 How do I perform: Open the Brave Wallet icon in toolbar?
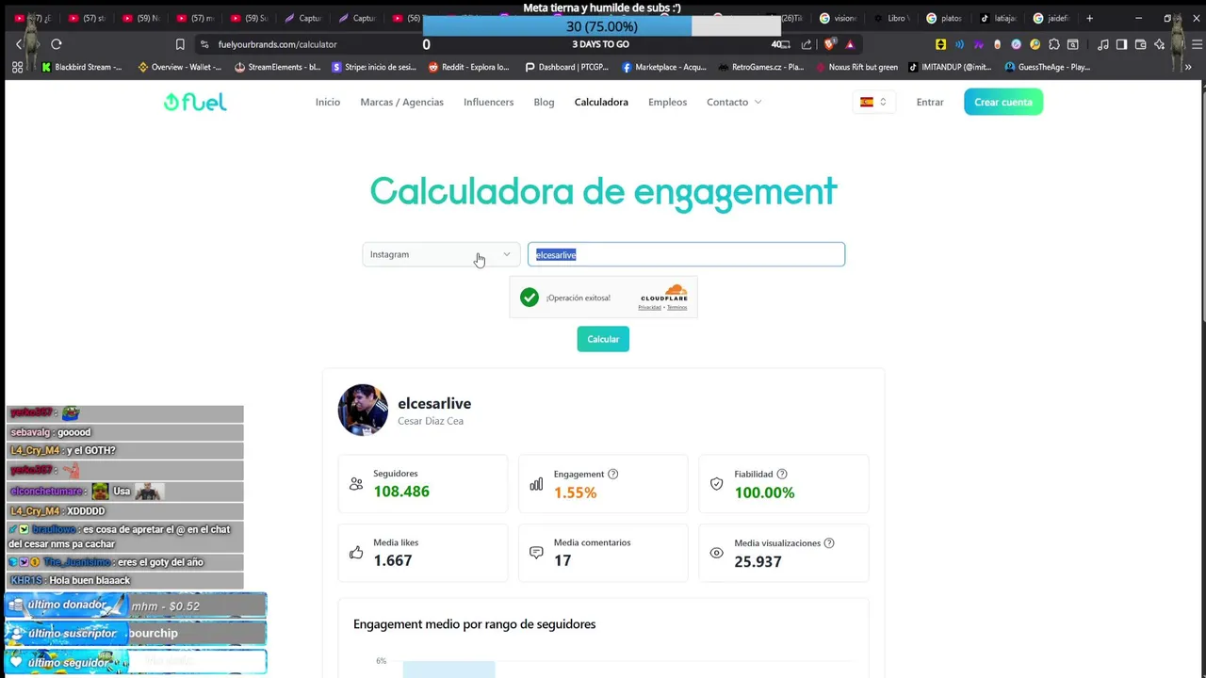(x=1140, y=44)
